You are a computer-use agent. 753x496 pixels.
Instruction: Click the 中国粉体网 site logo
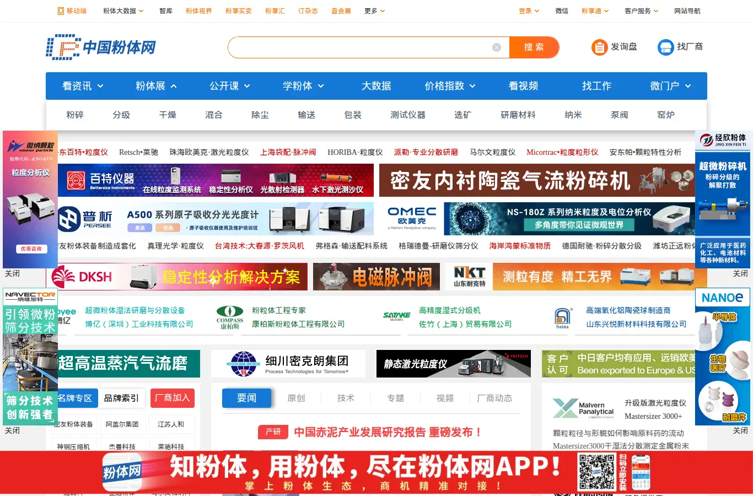pos(101,47)
